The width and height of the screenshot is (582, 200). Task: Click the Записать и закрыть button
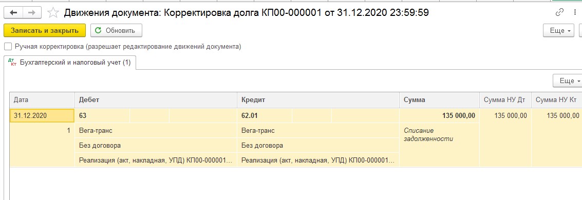pos(45,30)
